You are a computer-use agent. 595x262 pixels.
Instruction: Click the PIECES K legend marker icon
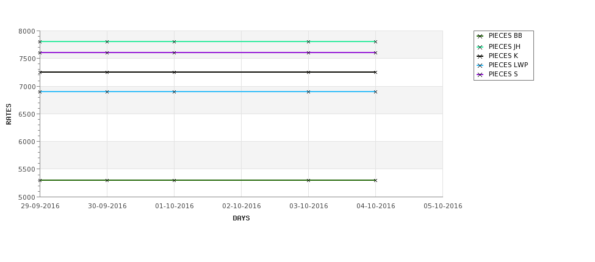pos(480,57)
